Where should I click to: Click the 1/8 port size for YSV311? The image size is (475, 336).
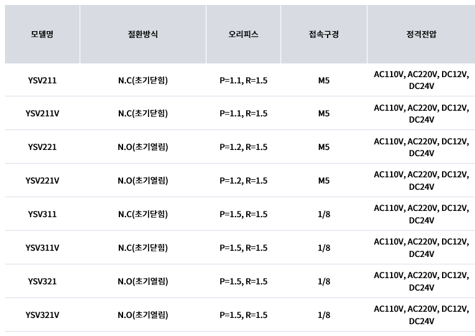point(323,215)
